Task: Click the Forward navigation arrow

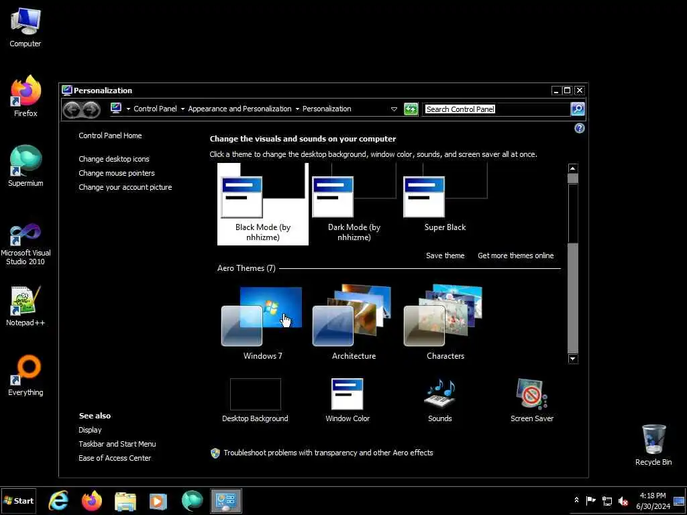Action: pyautogui.click(x=91, y=109)
